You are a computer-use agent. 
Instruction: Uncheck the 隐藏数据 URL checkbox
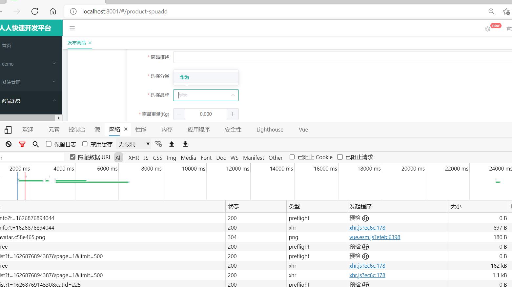pyautogui.click(x=72, y=157)
